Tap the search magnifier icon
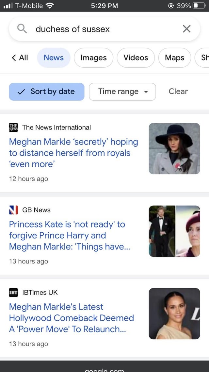This screenshot has width=209, height=372. coord(22,29)
